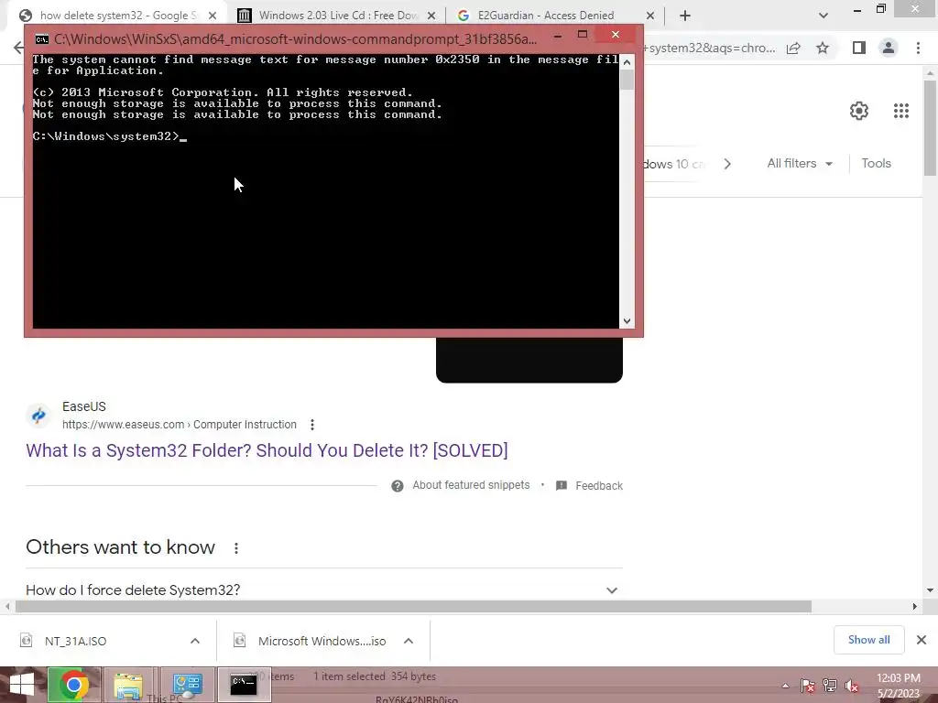Click Show all downloads
938x703 pixels.
click(869, 640)
